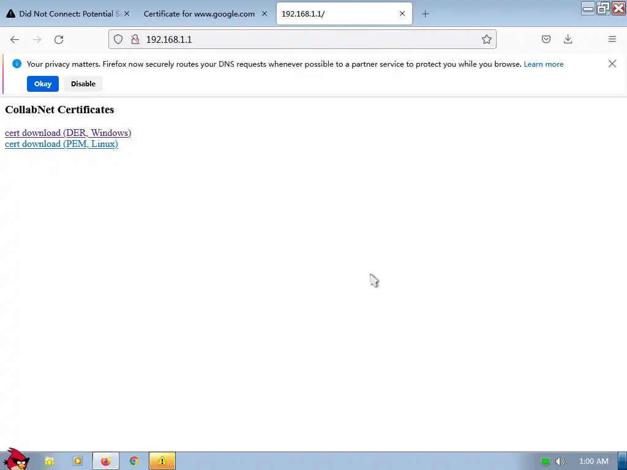The image size is (627, 470).
Task: Open the tracking protection shield icon
Action: [118, 39]
